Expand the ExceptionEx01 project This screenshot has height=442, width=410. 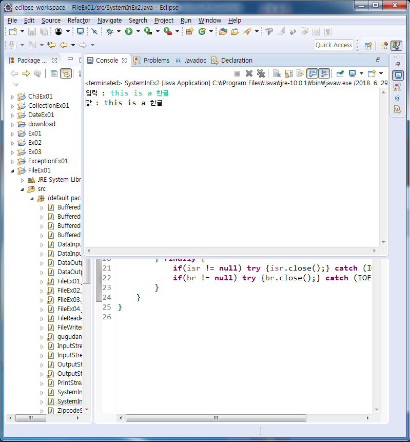(x=12, y=162)
